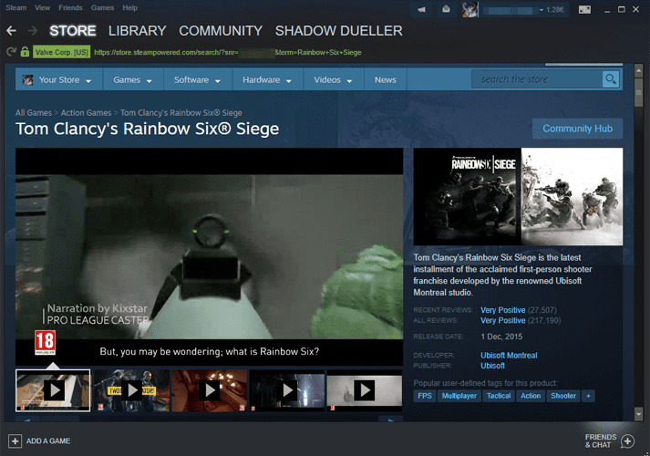
Task: Click the 18 age rating badge
Action: (45, 342)
